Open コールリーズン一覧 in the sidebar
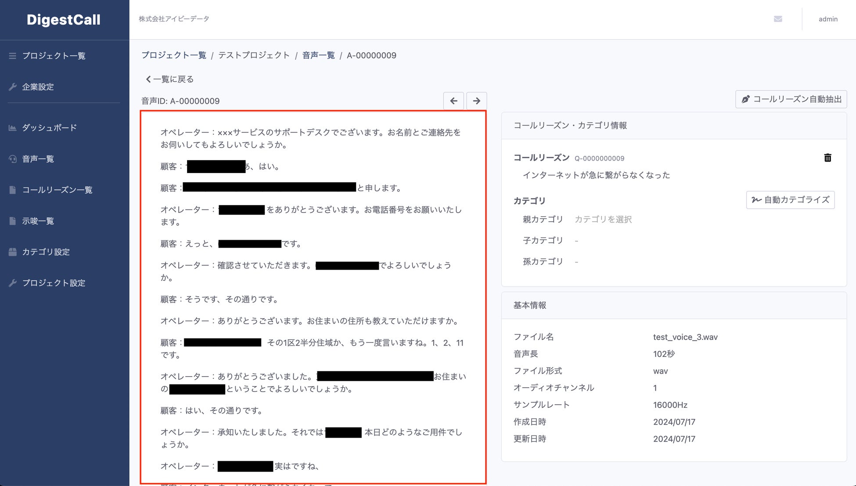 [x=57, y=190]
